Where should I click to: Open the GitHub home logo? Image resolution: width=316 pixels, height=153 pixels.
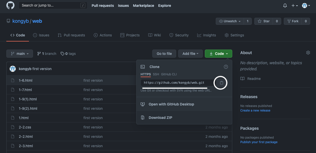10,5
